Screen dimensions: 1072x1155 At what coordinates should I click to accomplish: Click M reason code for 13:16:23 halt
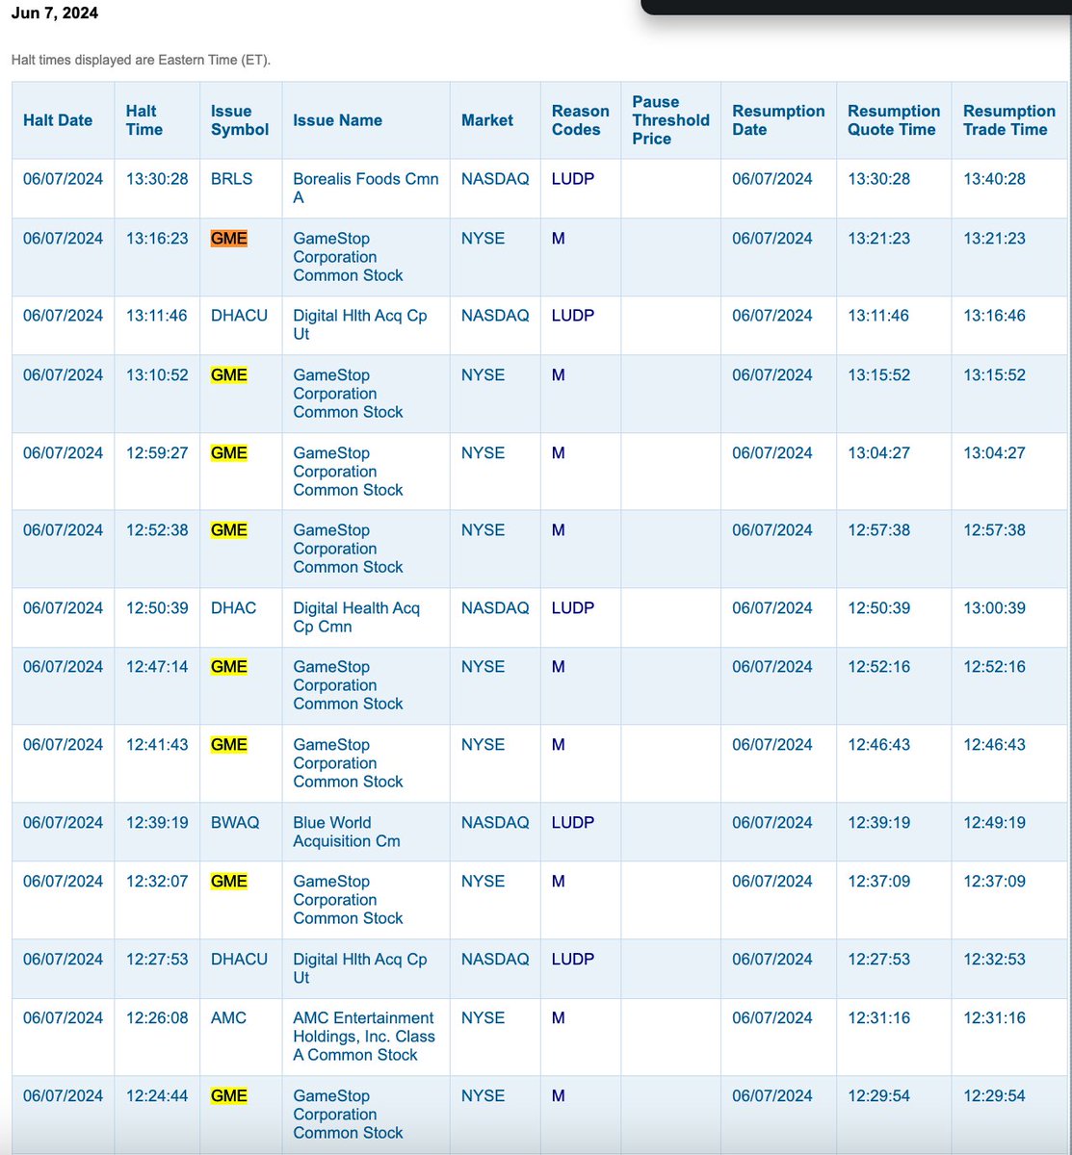[x=559, y=239]
